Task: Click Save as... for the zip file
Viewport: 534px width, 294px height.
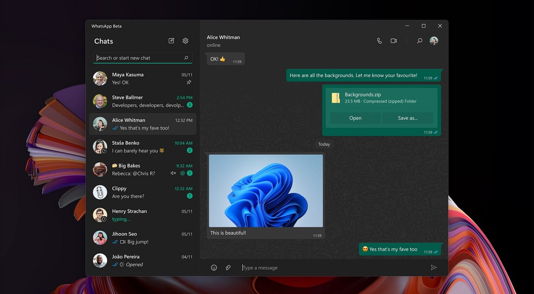Action: point(407,118)
